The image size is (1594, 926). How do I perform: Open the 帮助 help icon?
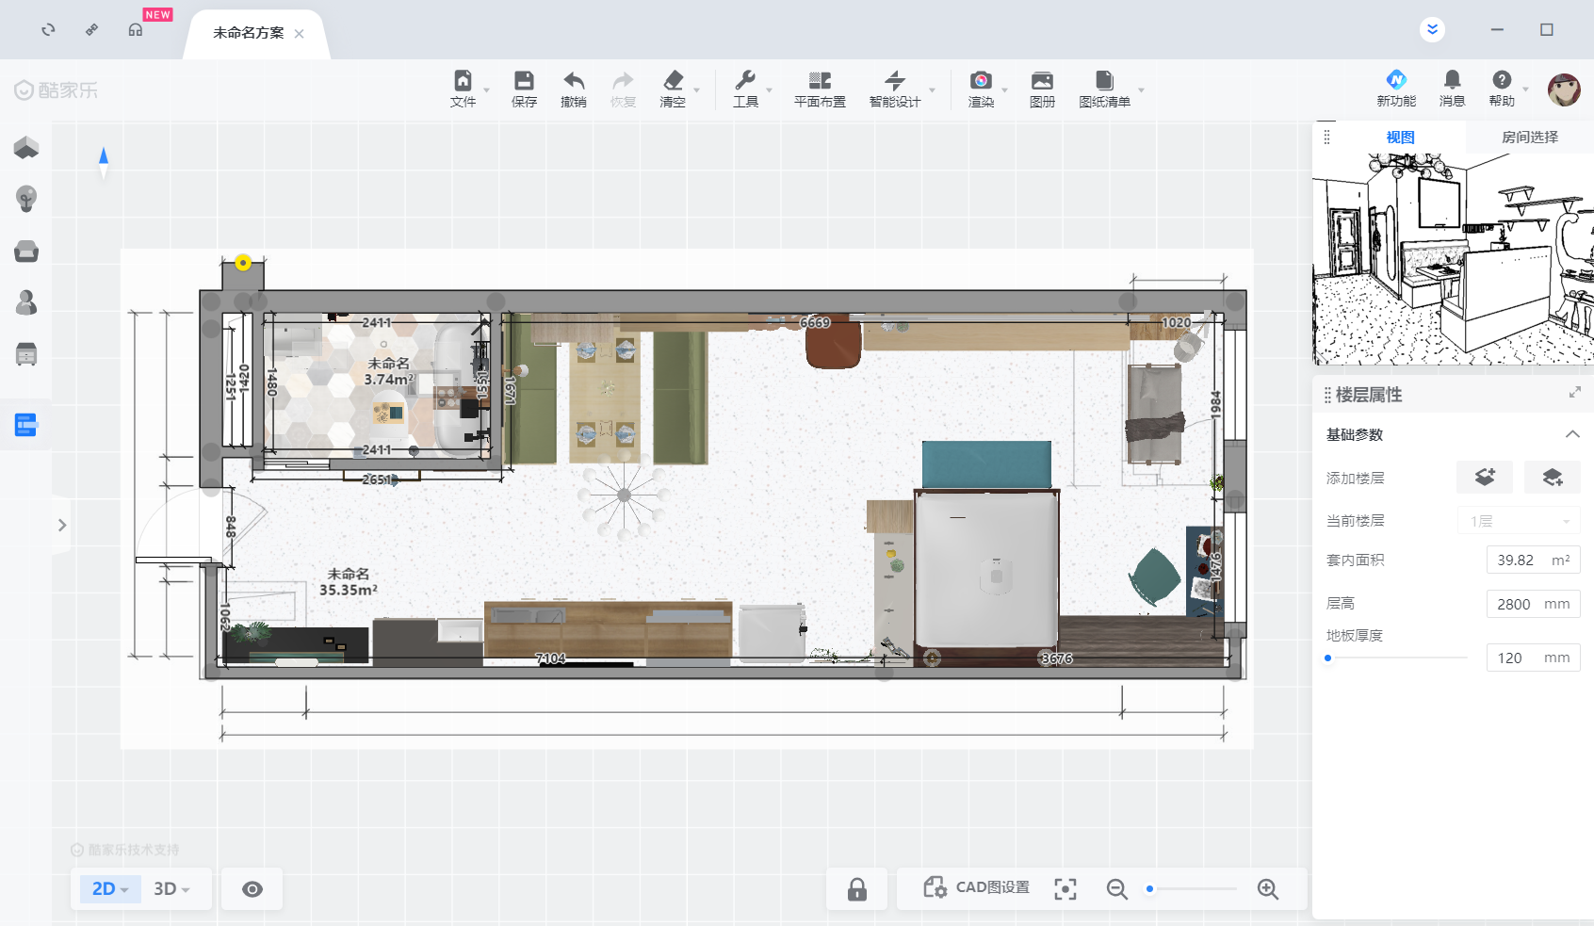(x=1502, y=80)
